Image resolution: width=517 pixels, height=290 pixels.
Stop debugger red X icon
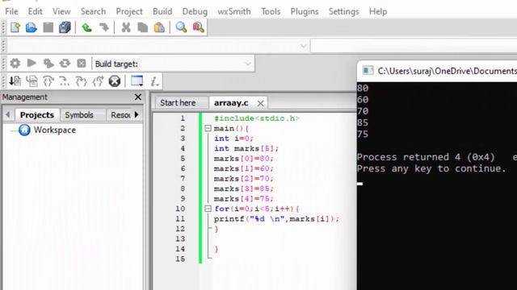(115, 81)
